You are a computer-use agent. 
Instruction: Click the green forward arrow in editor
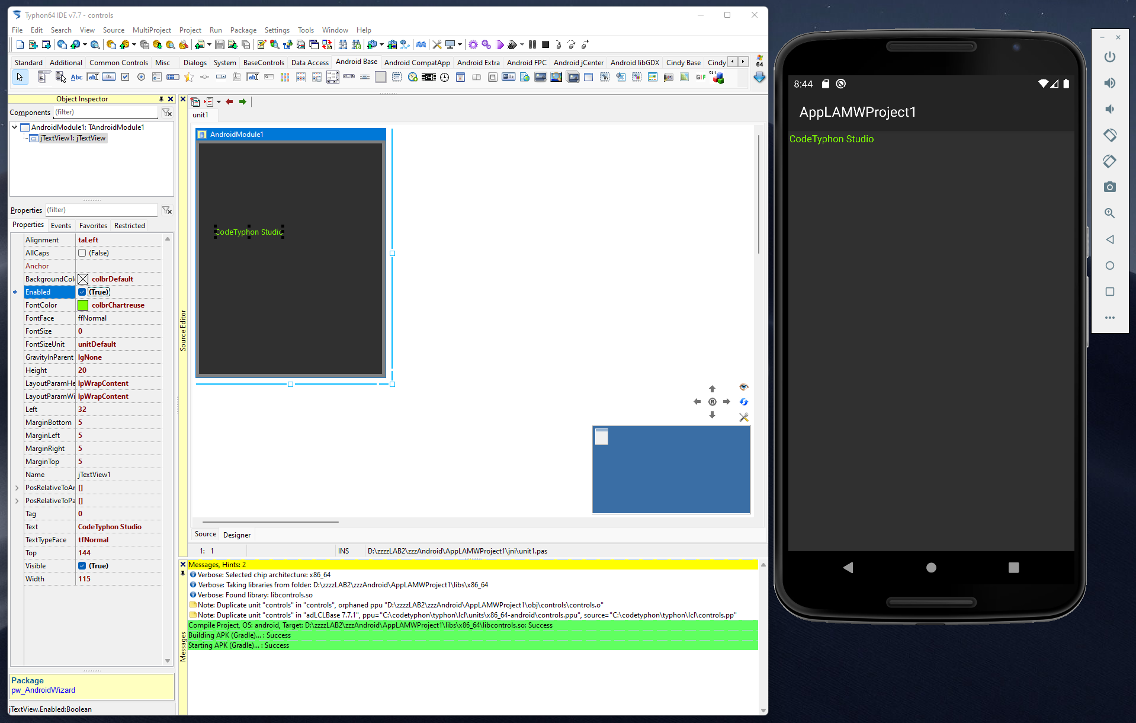pos(242,102)
